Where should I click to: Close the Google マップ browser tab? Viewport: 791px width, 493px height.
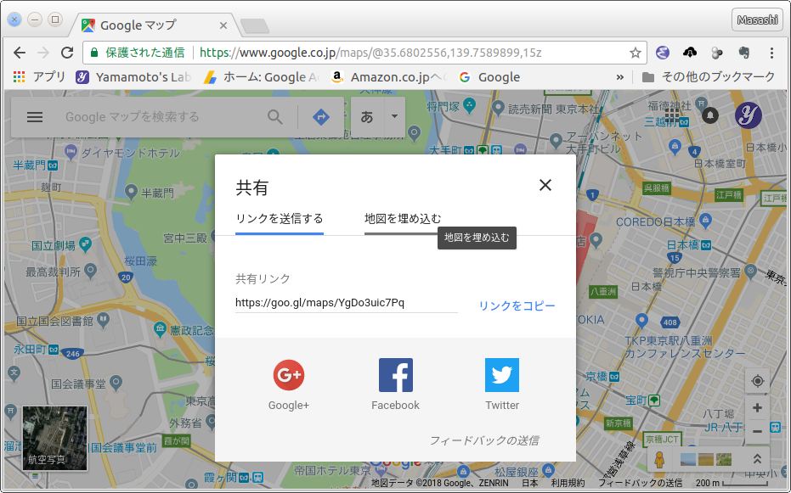pos(223,25)
